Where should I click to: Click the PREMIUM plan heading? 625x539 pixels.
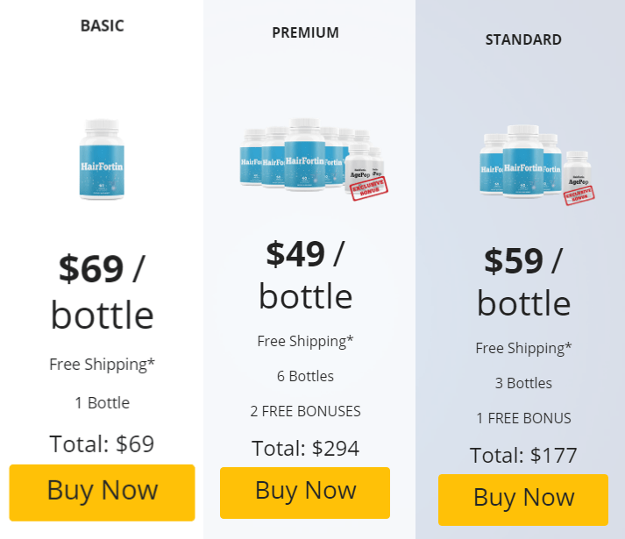tap(305, 32)
